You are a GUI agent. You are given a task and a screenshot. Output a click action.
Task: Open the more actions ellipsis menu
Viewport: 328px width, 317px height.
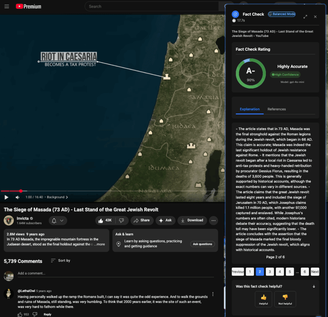click(213, 221)
